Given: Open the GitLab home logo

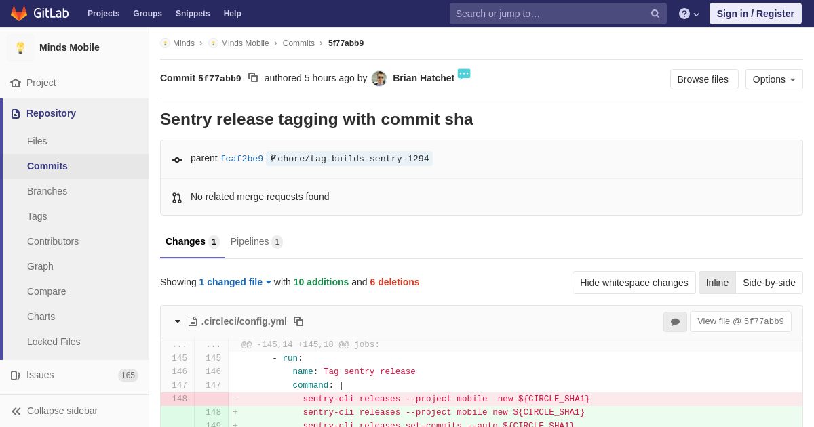Looking at the screenshot, I should click(39, 14).
